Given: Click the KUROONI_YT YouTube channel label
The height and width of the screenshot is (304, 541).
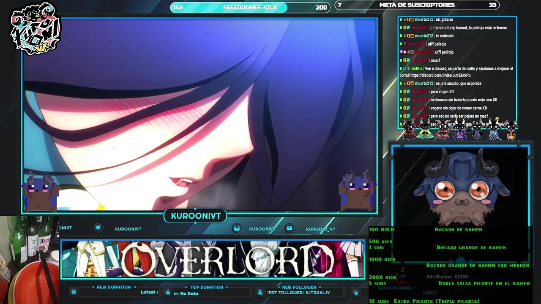Looking at the screenshot, I should pyautogui.click(x=321, y=229).
